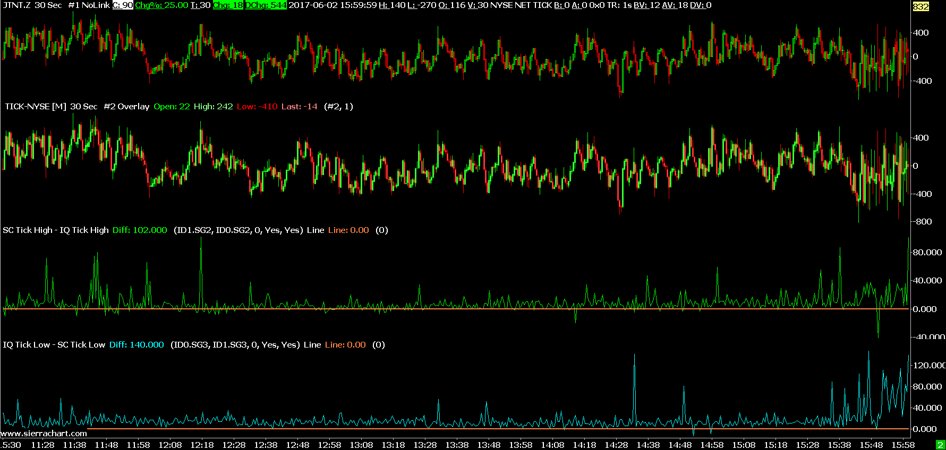The width and height of the screenshot is (946, 450).
Task: Click the 13:48 time axis label
Action: pyautogui.click(x=489, y=445)
